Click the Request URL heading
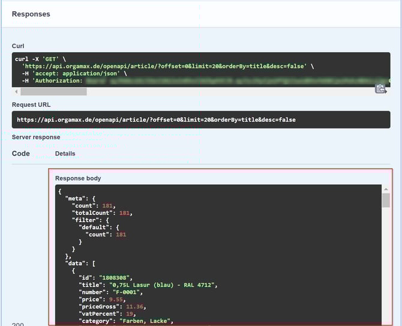Image resolution: width=402 pixels, height=326 pixels. 32,104
